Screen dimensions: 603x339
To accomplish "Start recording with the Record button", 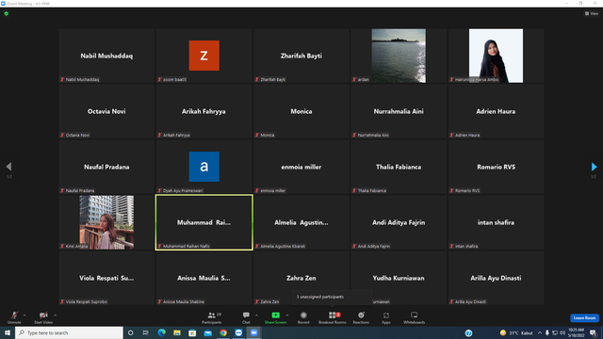I will click(303, 317).
